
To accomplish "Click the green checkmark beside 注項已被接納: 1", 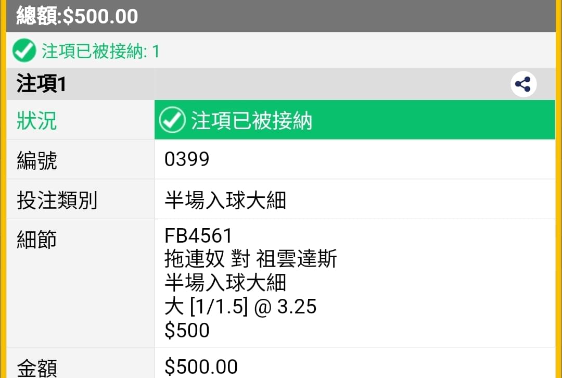I will 24,51.
